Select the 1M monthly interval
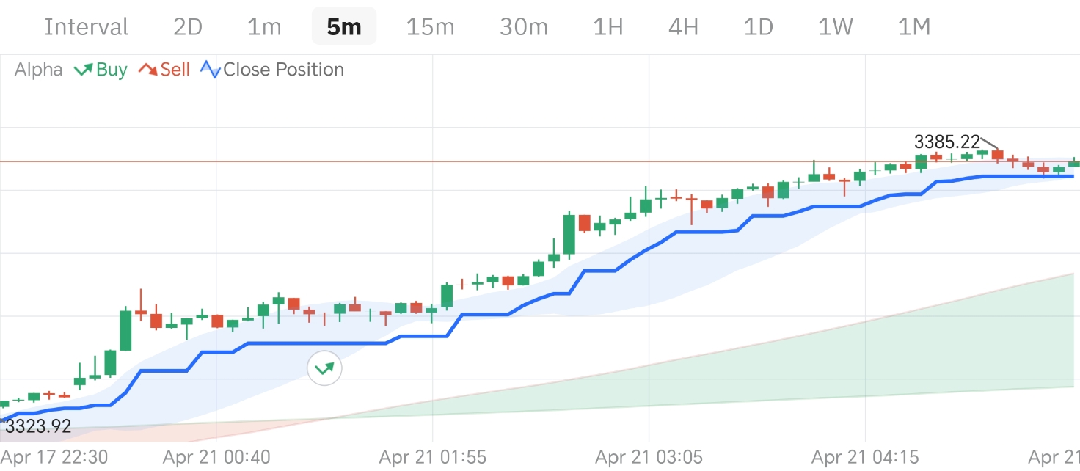1080x471 pixels. pyautogui.click(x=914, y=27)
